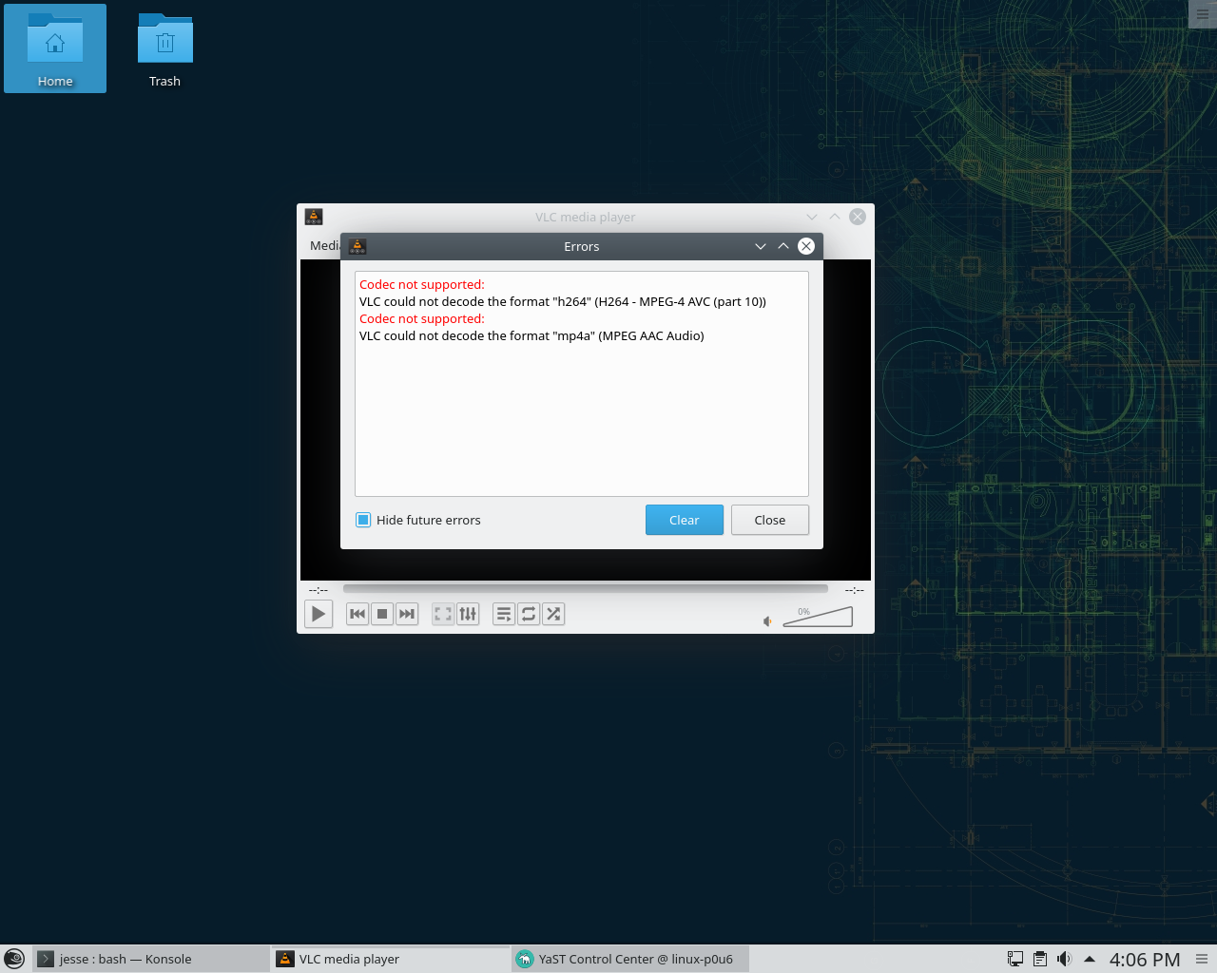The height and width of the screenshot is (973, 1217).
Task: Open desktop toolbox menu top-right
Action: click(1203, 14)
